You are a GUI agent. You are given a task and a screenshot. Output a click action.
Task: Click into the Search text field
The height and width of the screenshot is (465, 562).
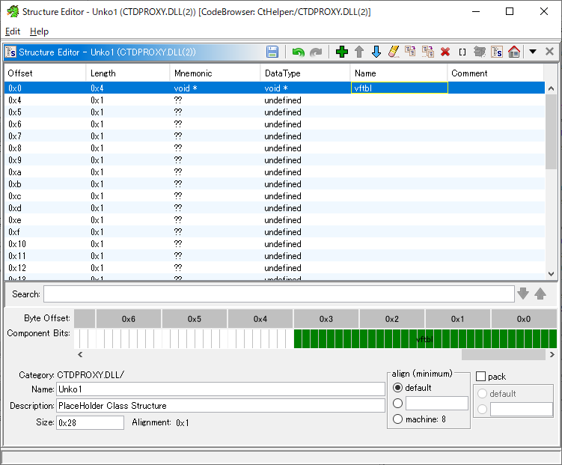pyautogui.click(x=279, y=294)
